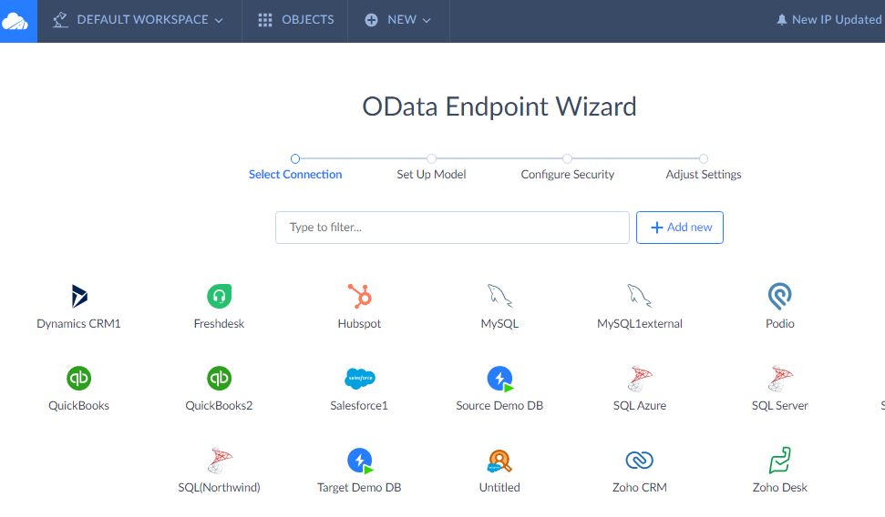Pick the SQL Azure connection icon

point(640,379)
